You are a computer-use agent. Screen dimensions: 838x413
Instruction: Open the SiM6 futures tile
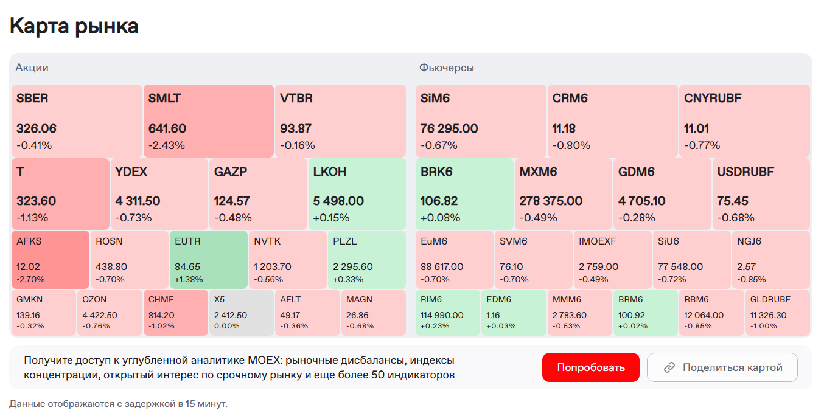click(x=481, y=121)
